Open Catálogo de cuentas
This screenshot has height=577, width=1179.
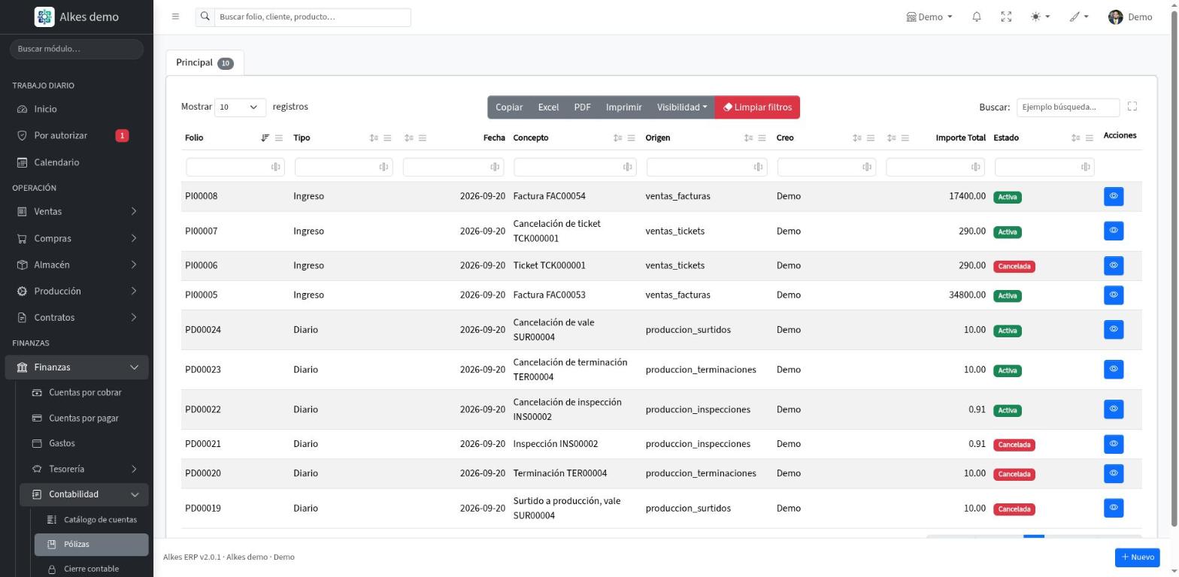(91, 519)
